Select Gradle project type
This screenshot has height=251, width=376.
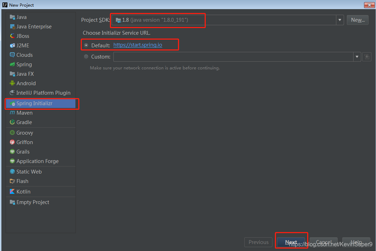point(41,122)
